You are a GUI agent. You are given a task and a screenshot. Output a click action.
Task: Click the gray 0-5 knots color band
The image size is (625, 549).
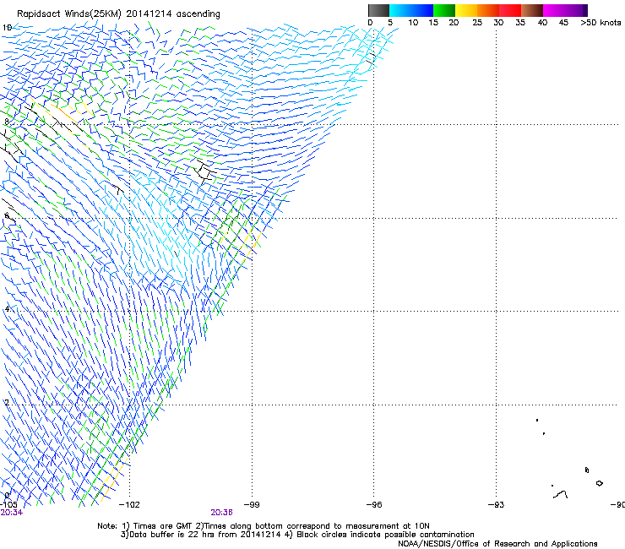point(378,10)
